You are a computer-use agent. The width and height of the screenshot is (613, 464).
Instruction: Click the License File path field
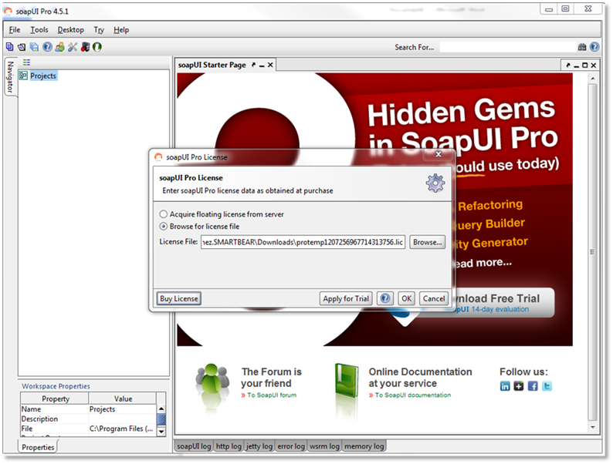pos(303,242)
